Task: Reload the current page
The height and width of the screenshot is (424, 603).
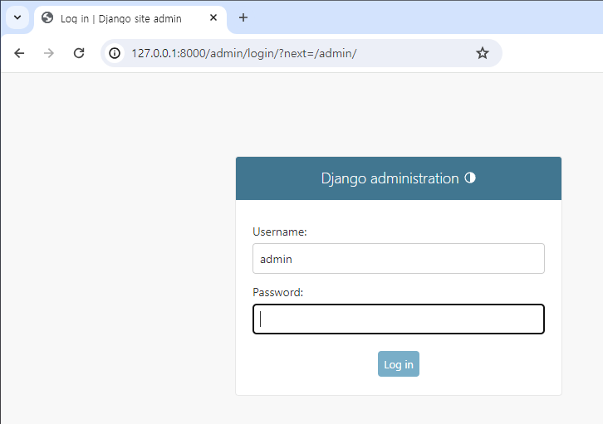Action: [79, 53]
